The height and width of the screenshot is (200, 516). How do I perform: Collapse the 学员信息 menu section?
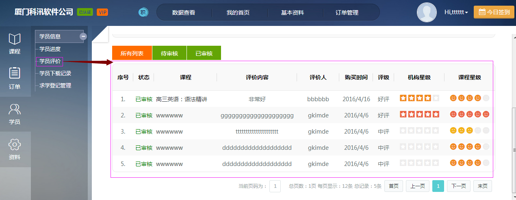pyautogui.click(x=83, y=36)
